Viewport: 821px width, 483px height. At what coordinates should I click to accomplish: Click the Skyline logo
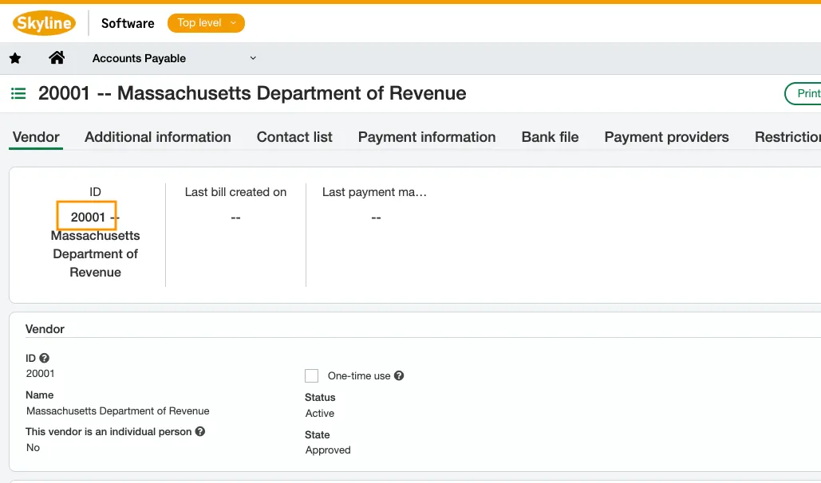click(44, 23)
